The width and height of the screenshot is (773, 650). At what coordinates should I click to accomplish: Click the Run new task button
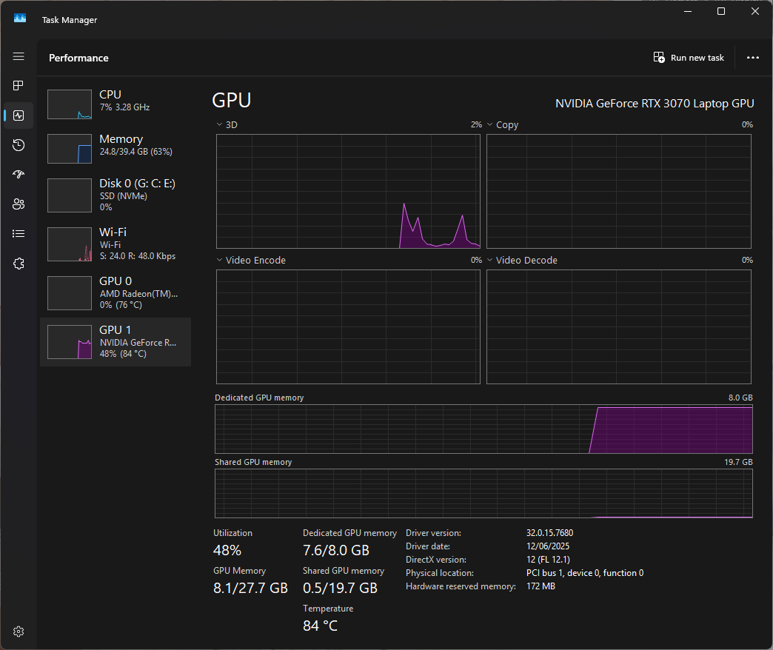click(x=689, y=58)
